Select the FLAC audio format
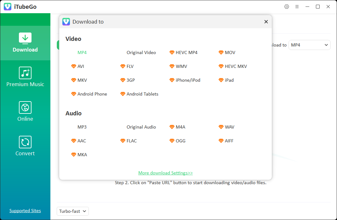The image size is (337, 220). point(129,141)
